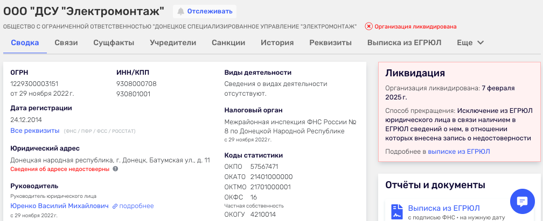Image resolution: width=543 pixels, height=221 pixels.
Task: Click the red Сведения об адресе недостоверны warning
Action: point(60,169)
